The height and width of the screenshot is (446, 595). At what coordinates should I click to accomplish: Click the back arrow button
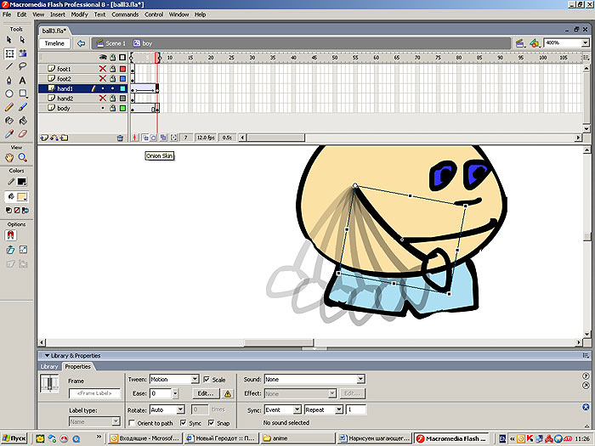tap(81, 43)
